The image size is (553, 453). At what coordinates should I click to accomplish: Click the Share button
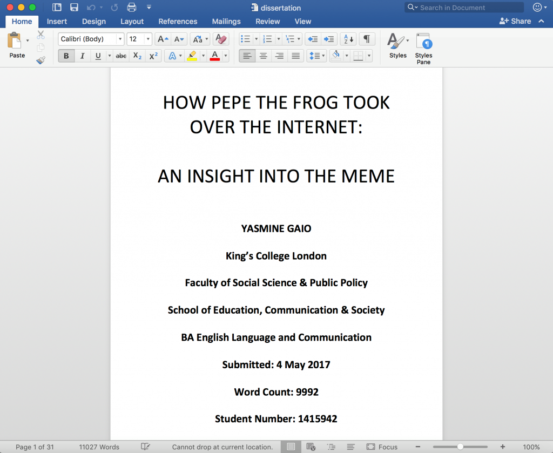tap(515, 21)
